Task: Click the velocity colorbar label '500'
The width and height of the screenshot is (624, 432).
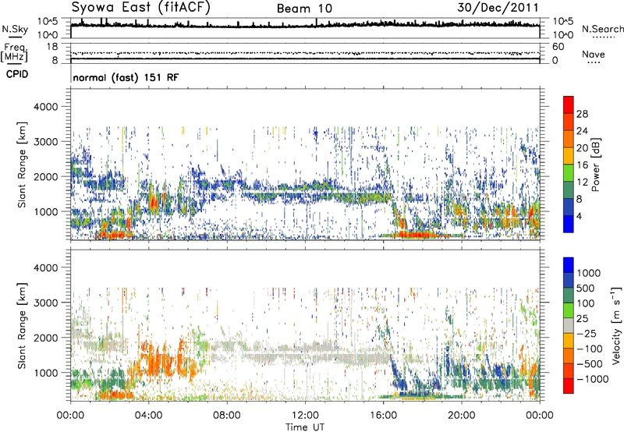Action: click(x=585, y=288)
